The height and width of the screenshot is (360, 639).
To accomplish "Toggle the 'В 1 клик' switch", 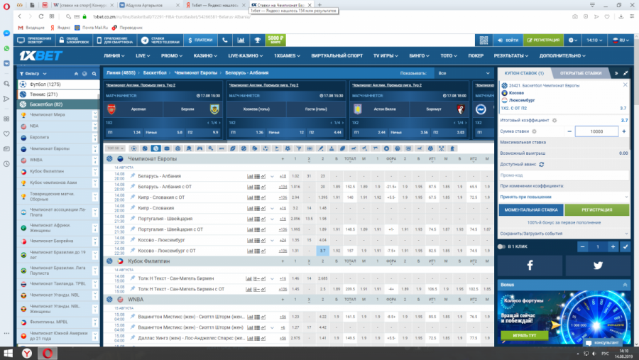I will pyautogui.click(x=503, y=246).
